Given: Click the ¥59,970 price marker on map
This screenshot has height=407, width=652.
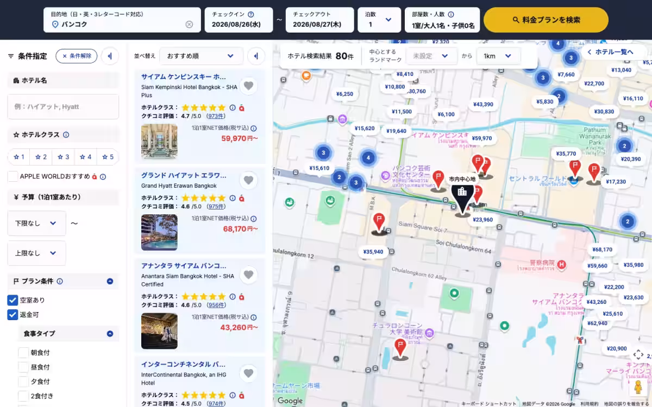Looking at the screenshot, I should click(481, 138).
